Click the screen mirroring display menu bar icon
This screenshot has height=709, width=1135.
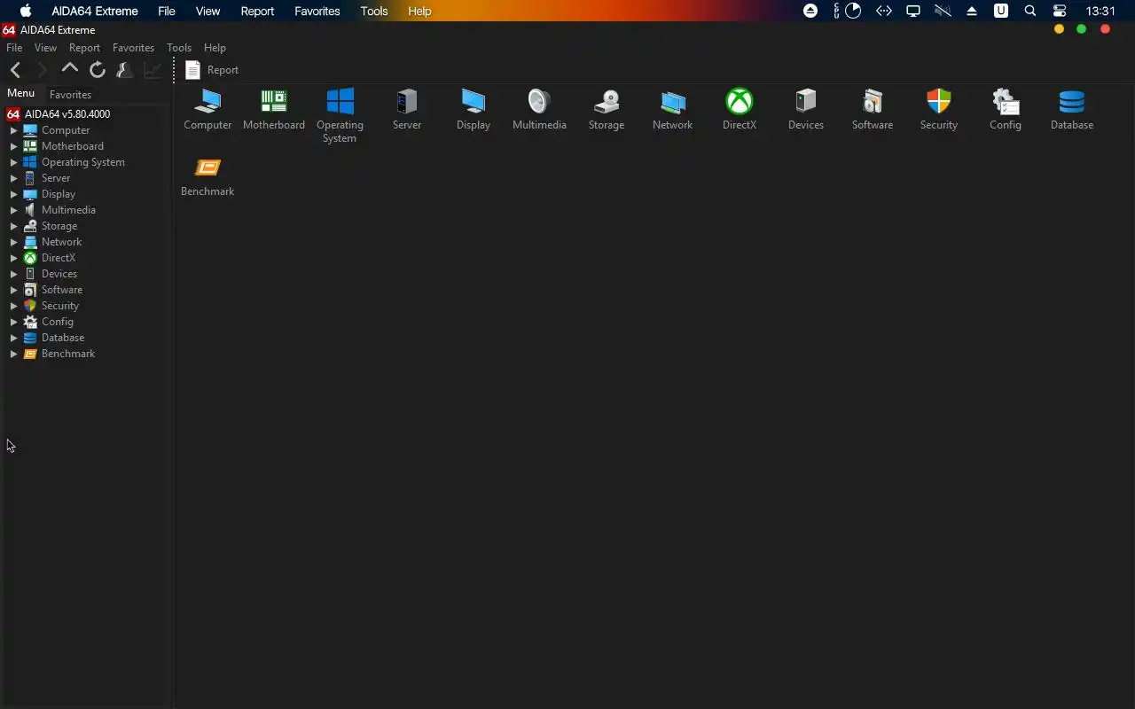[912, 12]
